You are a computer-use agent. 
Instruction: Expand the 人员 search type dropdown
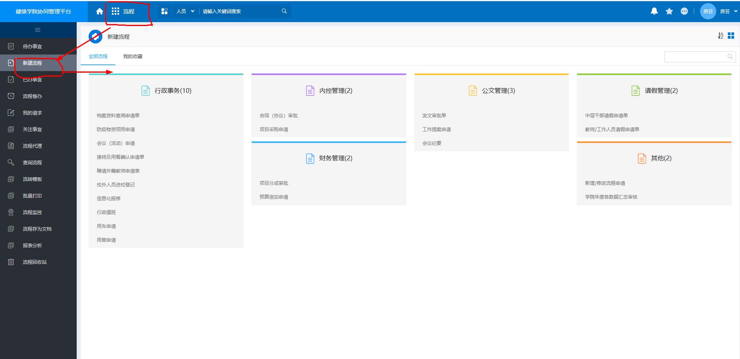pyautogui.click(x=185, y=11)
